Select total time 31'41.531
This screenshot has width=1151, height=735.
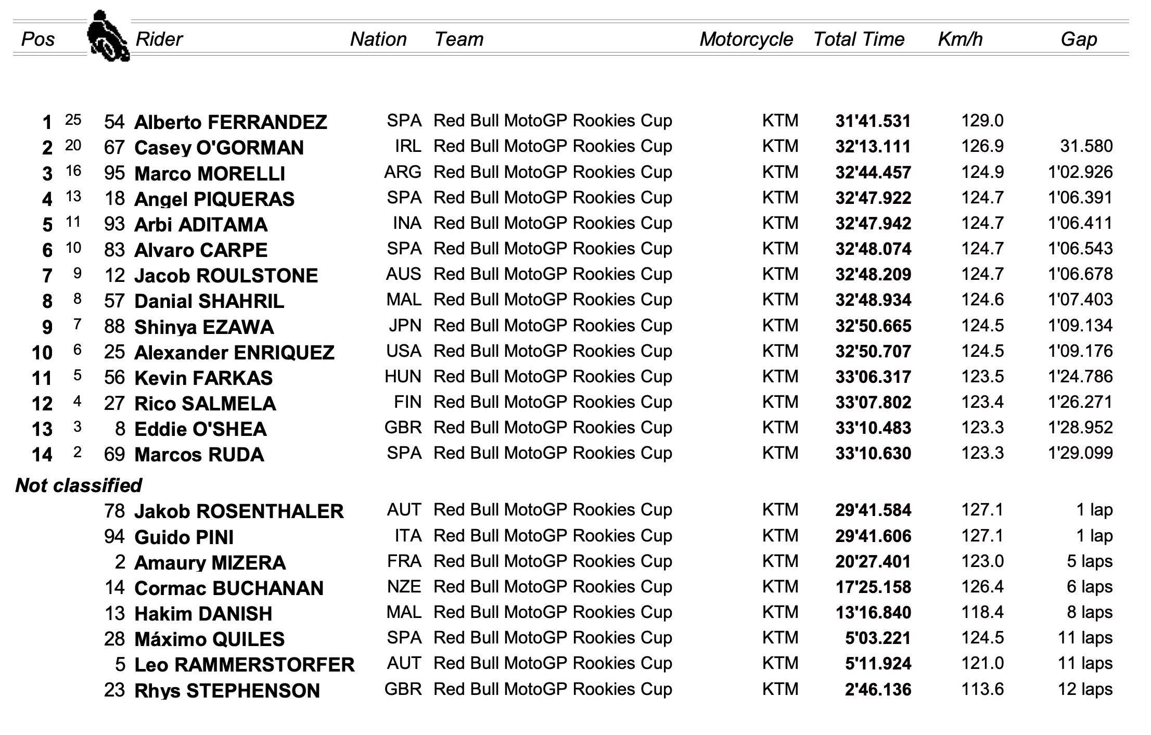(x=873, y=121)
